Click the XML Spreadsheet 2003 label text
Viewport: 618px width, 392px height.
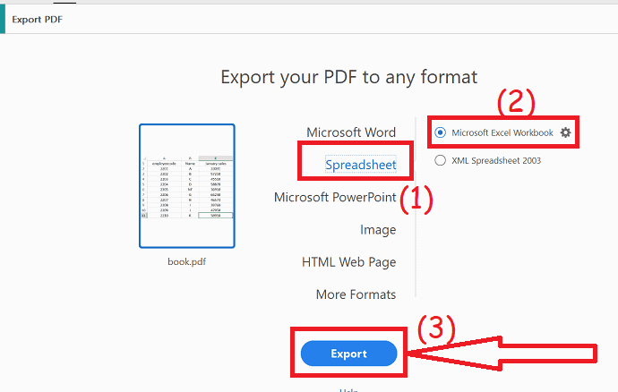tap(496, 160)
